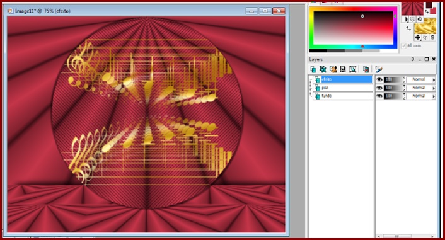Click the Layers palette title text
Viewport: 445px width, 240px height.
coord(316,59)
